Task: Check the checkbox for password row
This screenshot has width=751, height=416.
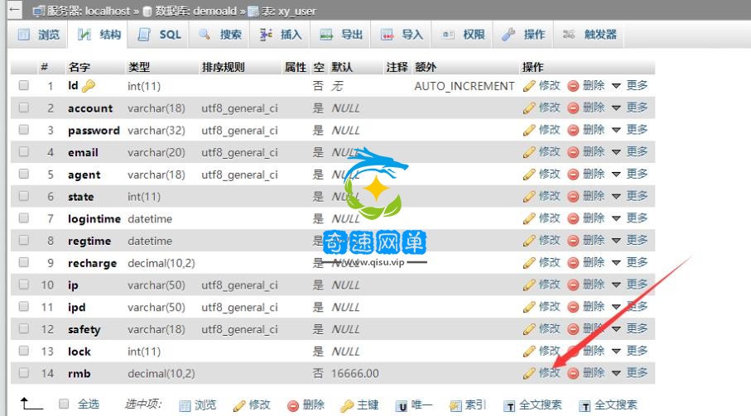Action: point(23,130)
